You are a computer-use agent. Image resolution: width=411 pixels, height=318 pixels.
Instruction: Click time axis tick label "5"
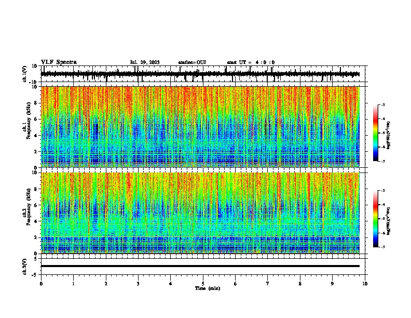[x=203, y=284]
